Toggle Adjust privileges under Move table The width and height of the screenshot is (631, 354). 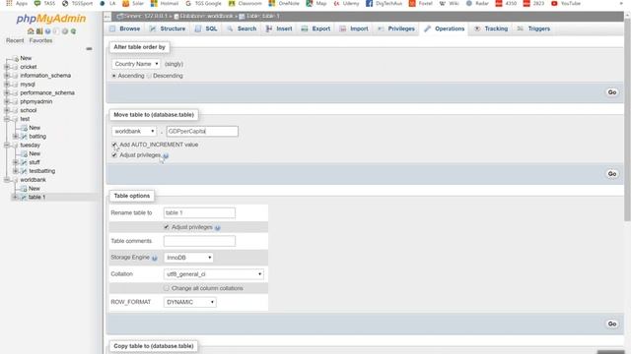[114, 155]
